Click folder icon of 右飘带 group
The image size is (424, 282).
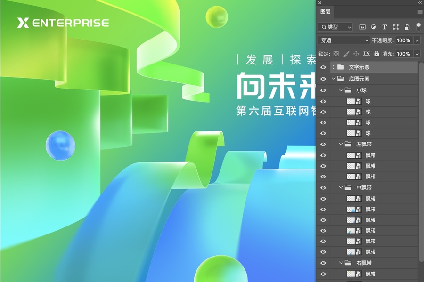[x=348, y=263]
